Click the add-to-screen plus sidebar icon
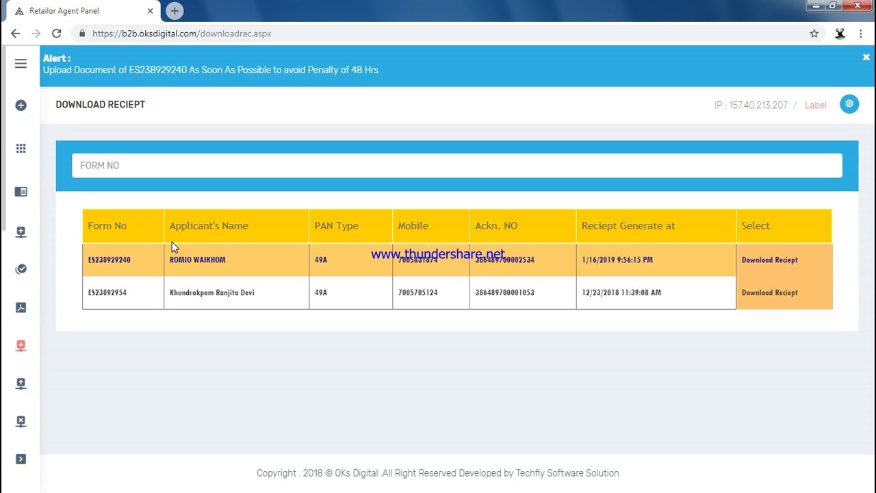This screenshot has height=493, width=876. coord(21,232)
